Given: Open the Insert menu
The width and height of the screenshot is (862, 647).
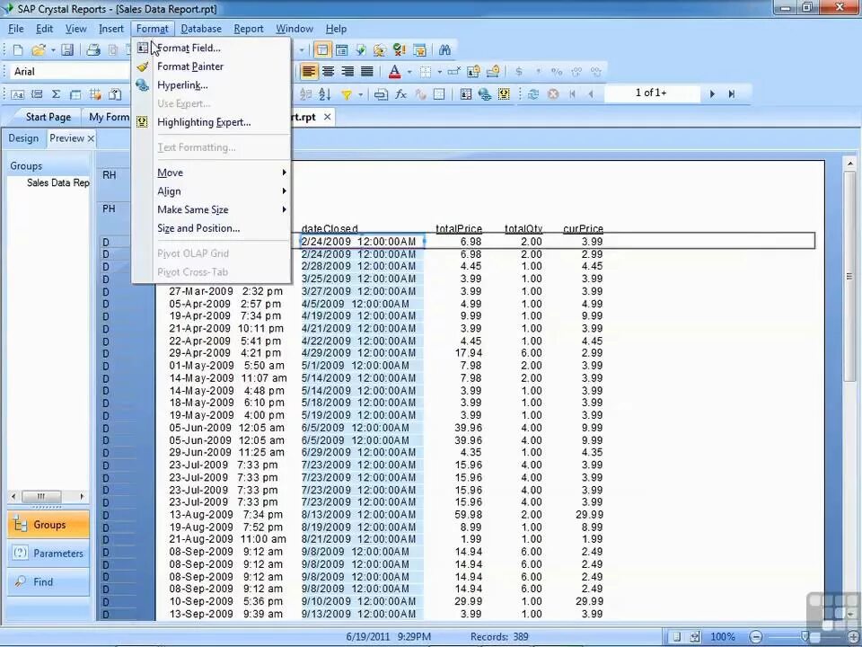Looking at the screenshot, I should pos(111,29).
